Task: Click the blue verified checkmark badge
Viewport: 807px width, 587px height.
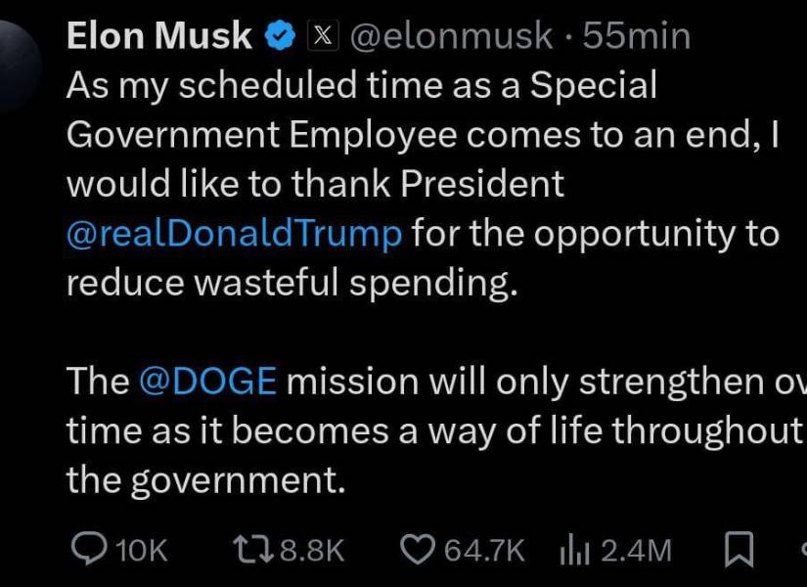Action: click(280, 34)
